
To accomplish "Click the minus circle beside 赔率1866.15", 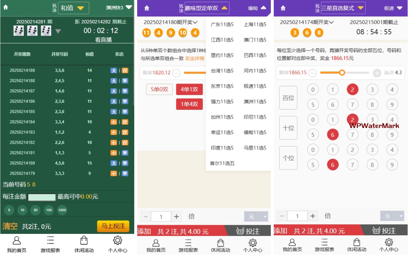I will 313,73.
